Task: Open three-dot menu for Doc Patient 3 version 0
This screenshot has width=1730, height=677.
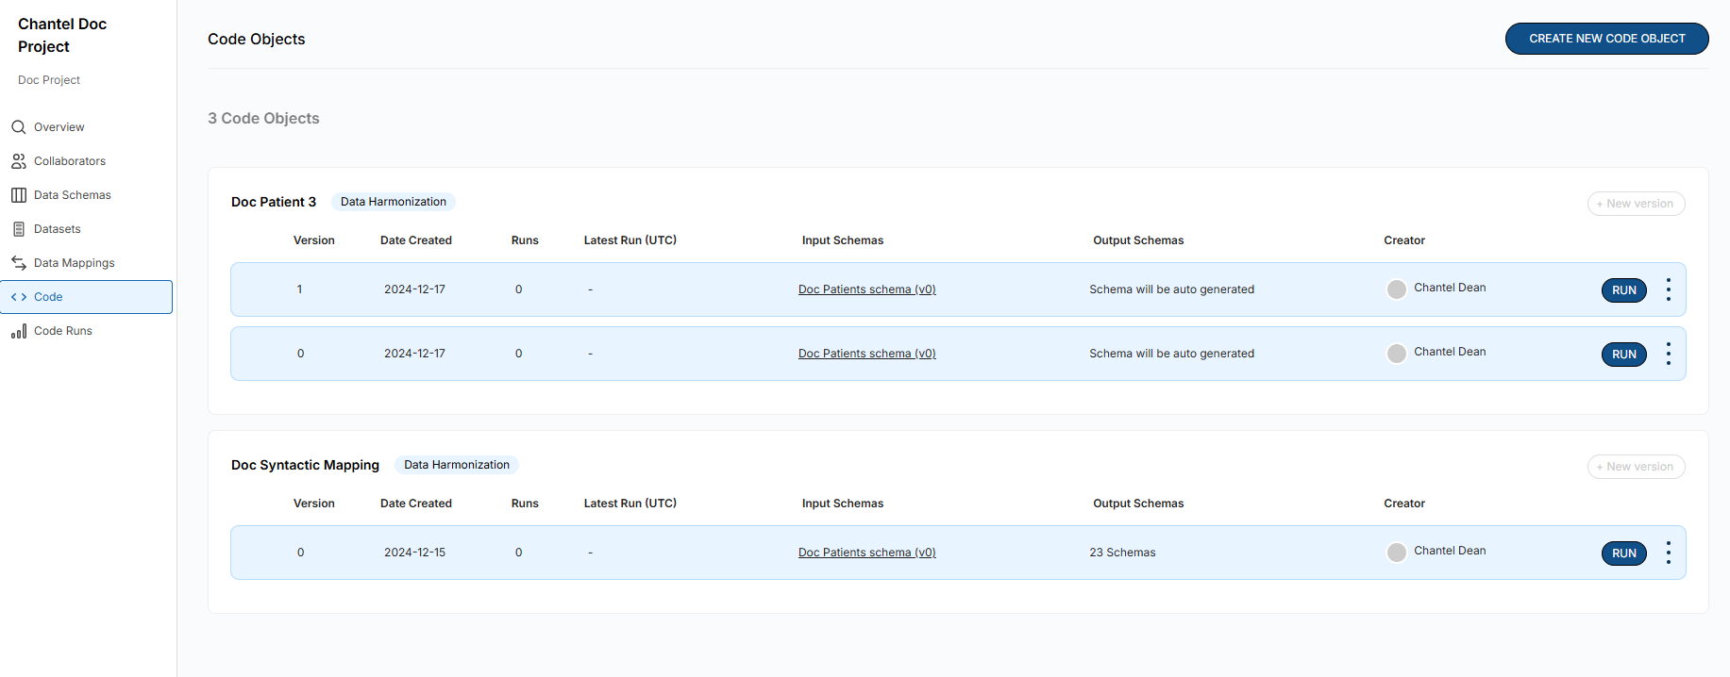Action: point(1668,354)
